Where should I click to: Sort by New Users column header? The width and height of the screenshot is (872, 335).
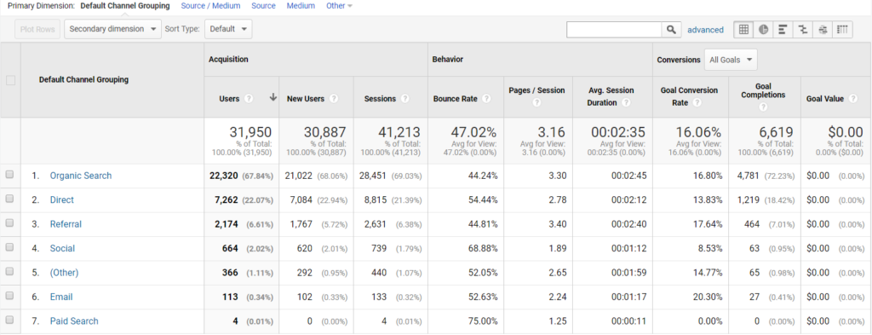click(306, 99)
